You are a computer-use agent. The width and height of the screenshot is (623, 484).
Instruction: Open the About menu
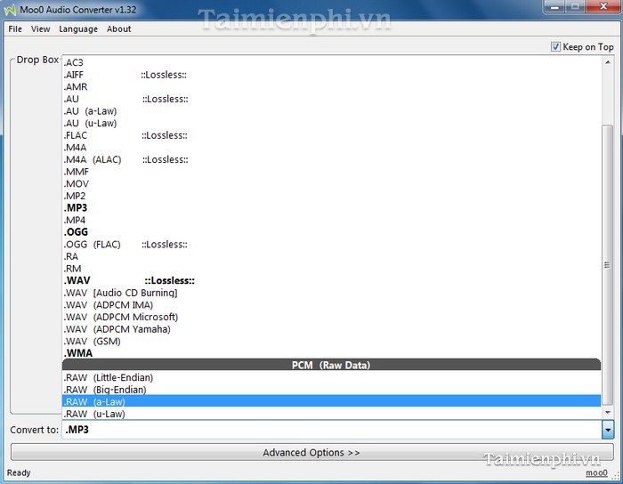click(118, 28)
